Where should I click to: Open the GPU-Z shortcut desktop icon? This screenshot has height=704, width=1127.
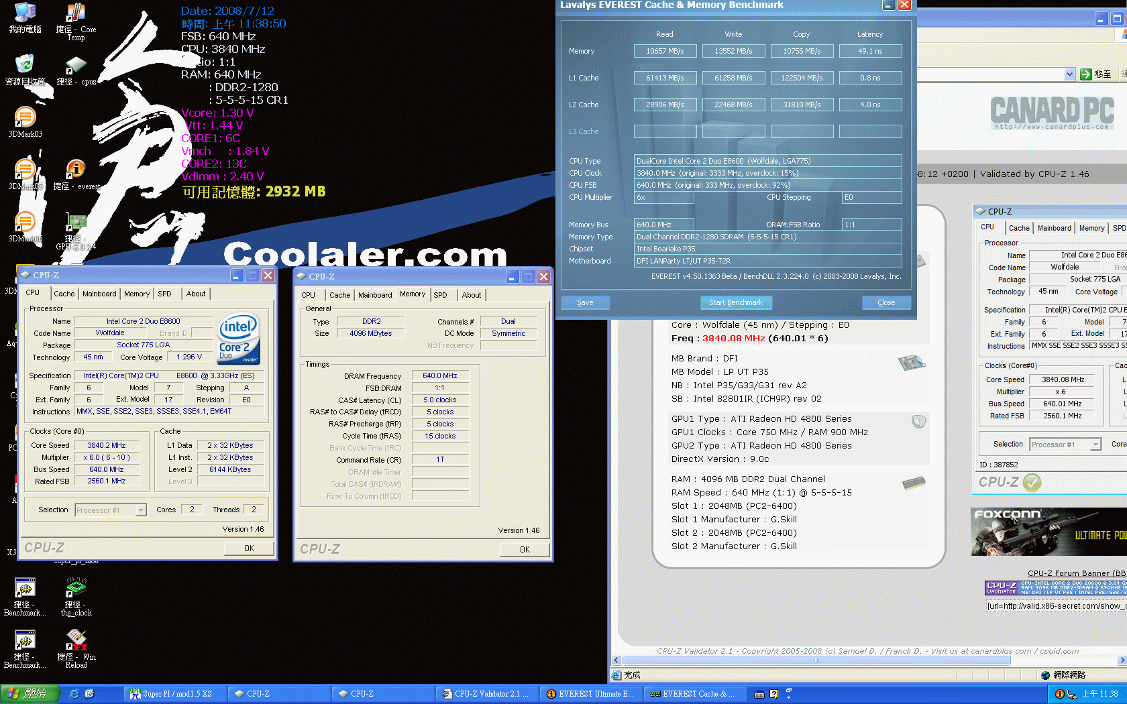(x=76, y=231)
